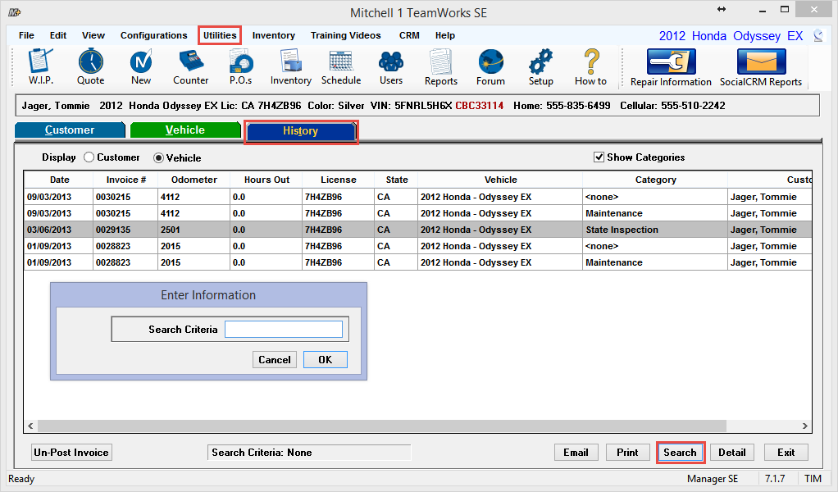
Task: Open the Configurations menu
Action: point(154,35)
